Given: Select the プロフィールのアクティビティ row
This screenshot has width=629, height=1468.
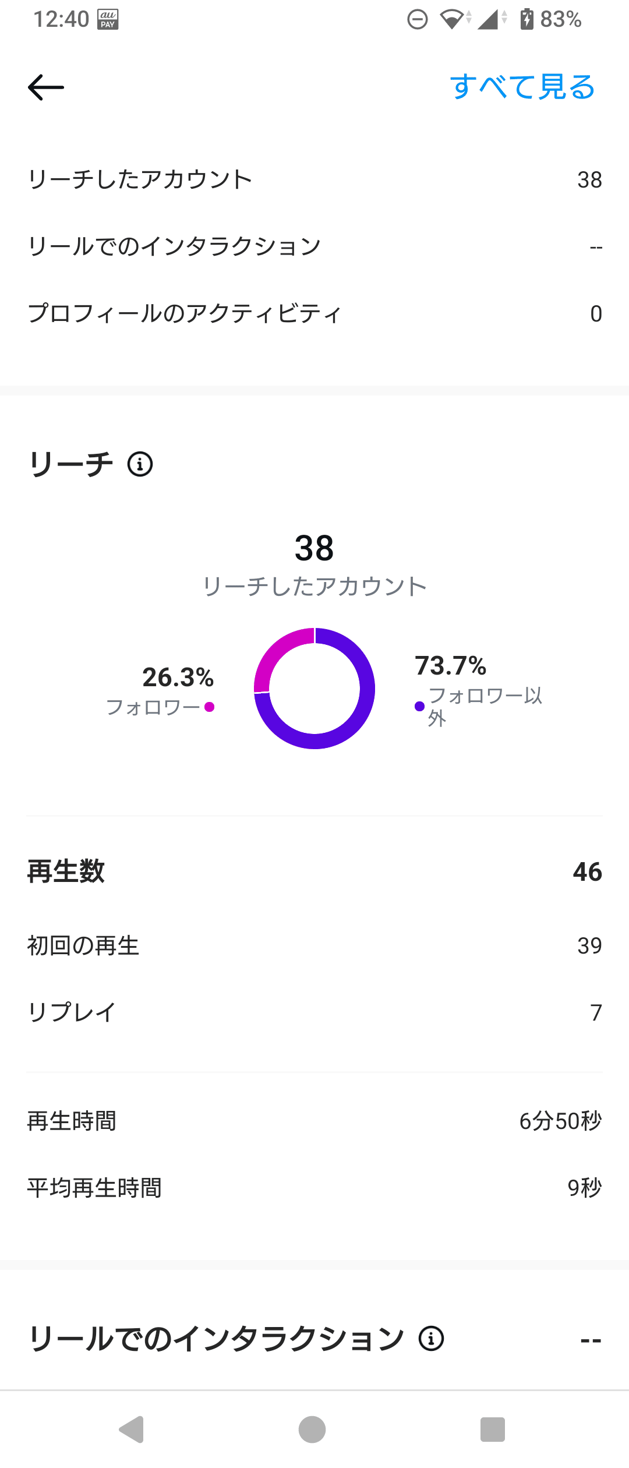Looking at the screenshot, I should 314,313.
